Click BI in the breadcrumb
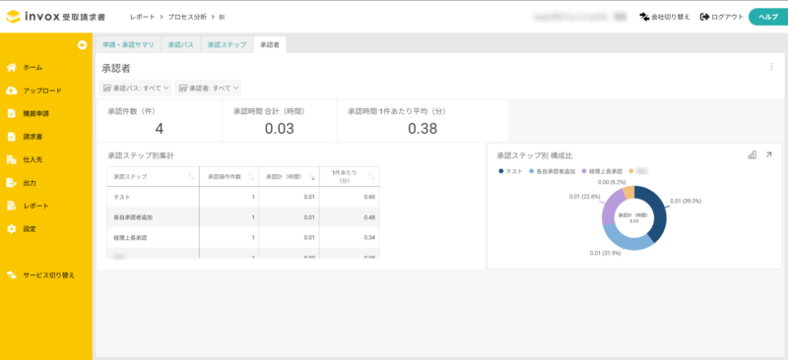The width and height of the screenshot is (788, 360). point(222,17)
